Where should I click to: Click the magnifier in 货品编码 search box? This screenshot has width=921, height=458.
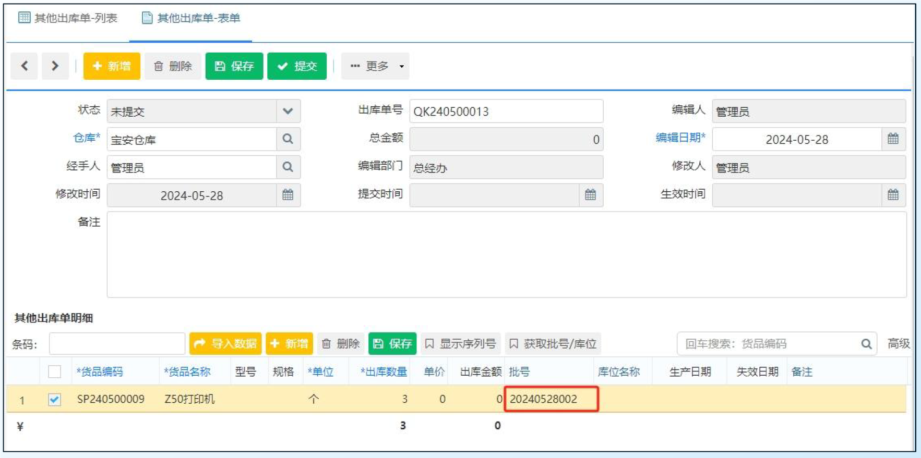[866, 344]
